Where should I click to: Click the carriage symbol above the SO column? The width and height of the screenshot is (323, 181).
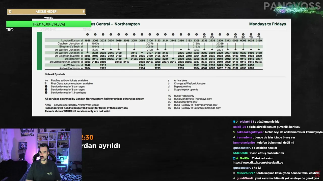[x=243, y=34]
